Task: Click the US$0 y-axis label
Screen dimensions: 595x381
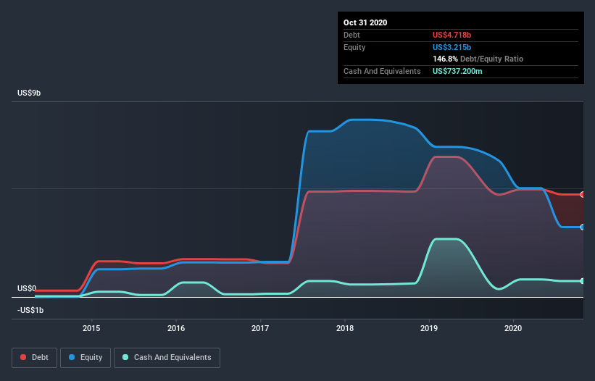Action: click(x=27, y=288)
